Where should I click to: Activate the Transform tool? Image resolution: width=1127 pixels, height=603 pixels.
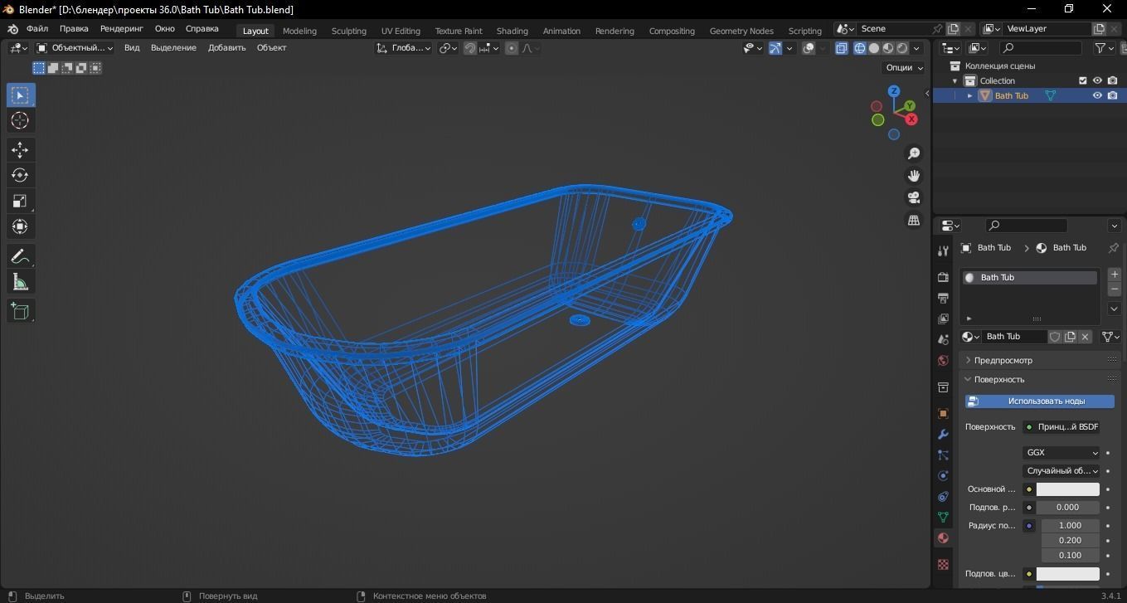tap(21, 226)
